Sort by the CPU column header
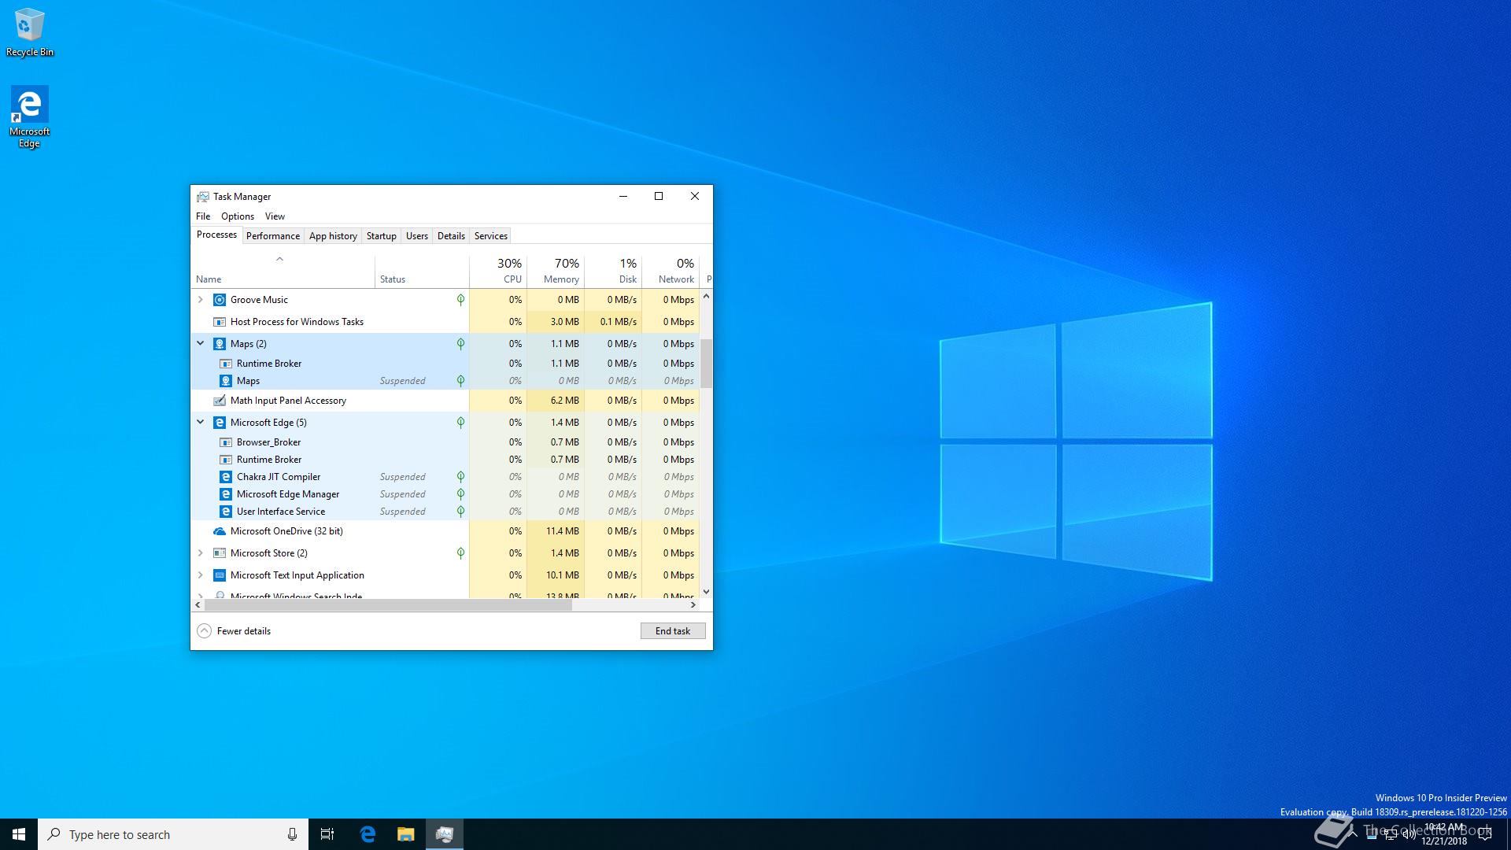Screen dimensions: 1511x850 tap(498, 272)
